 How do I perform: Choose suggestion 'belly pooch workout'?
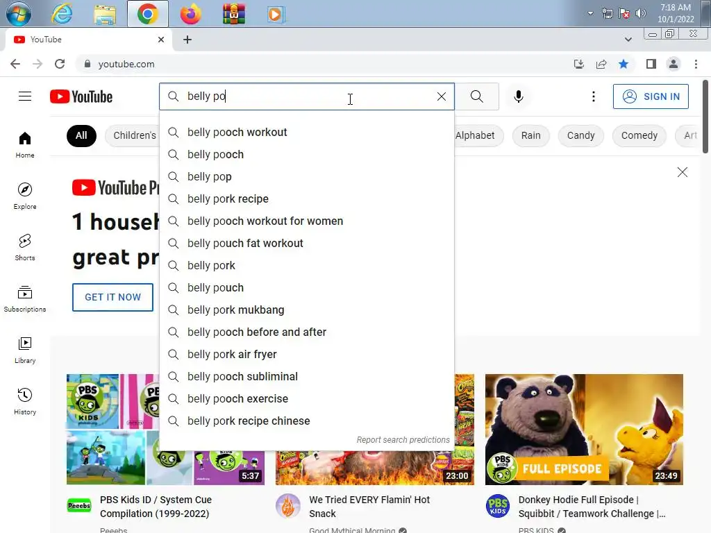(306, 133)
